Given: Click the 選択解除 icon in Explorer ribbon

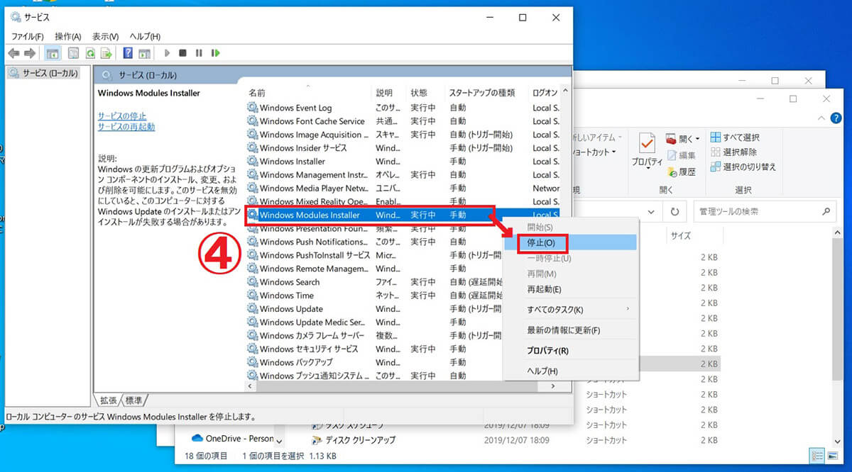Looking at the screenshot, I should point(716,152).
